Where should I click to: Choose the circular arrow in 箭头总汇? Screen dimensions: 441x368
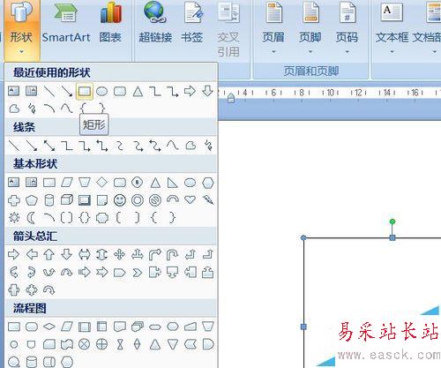click(x=49, y=290)
